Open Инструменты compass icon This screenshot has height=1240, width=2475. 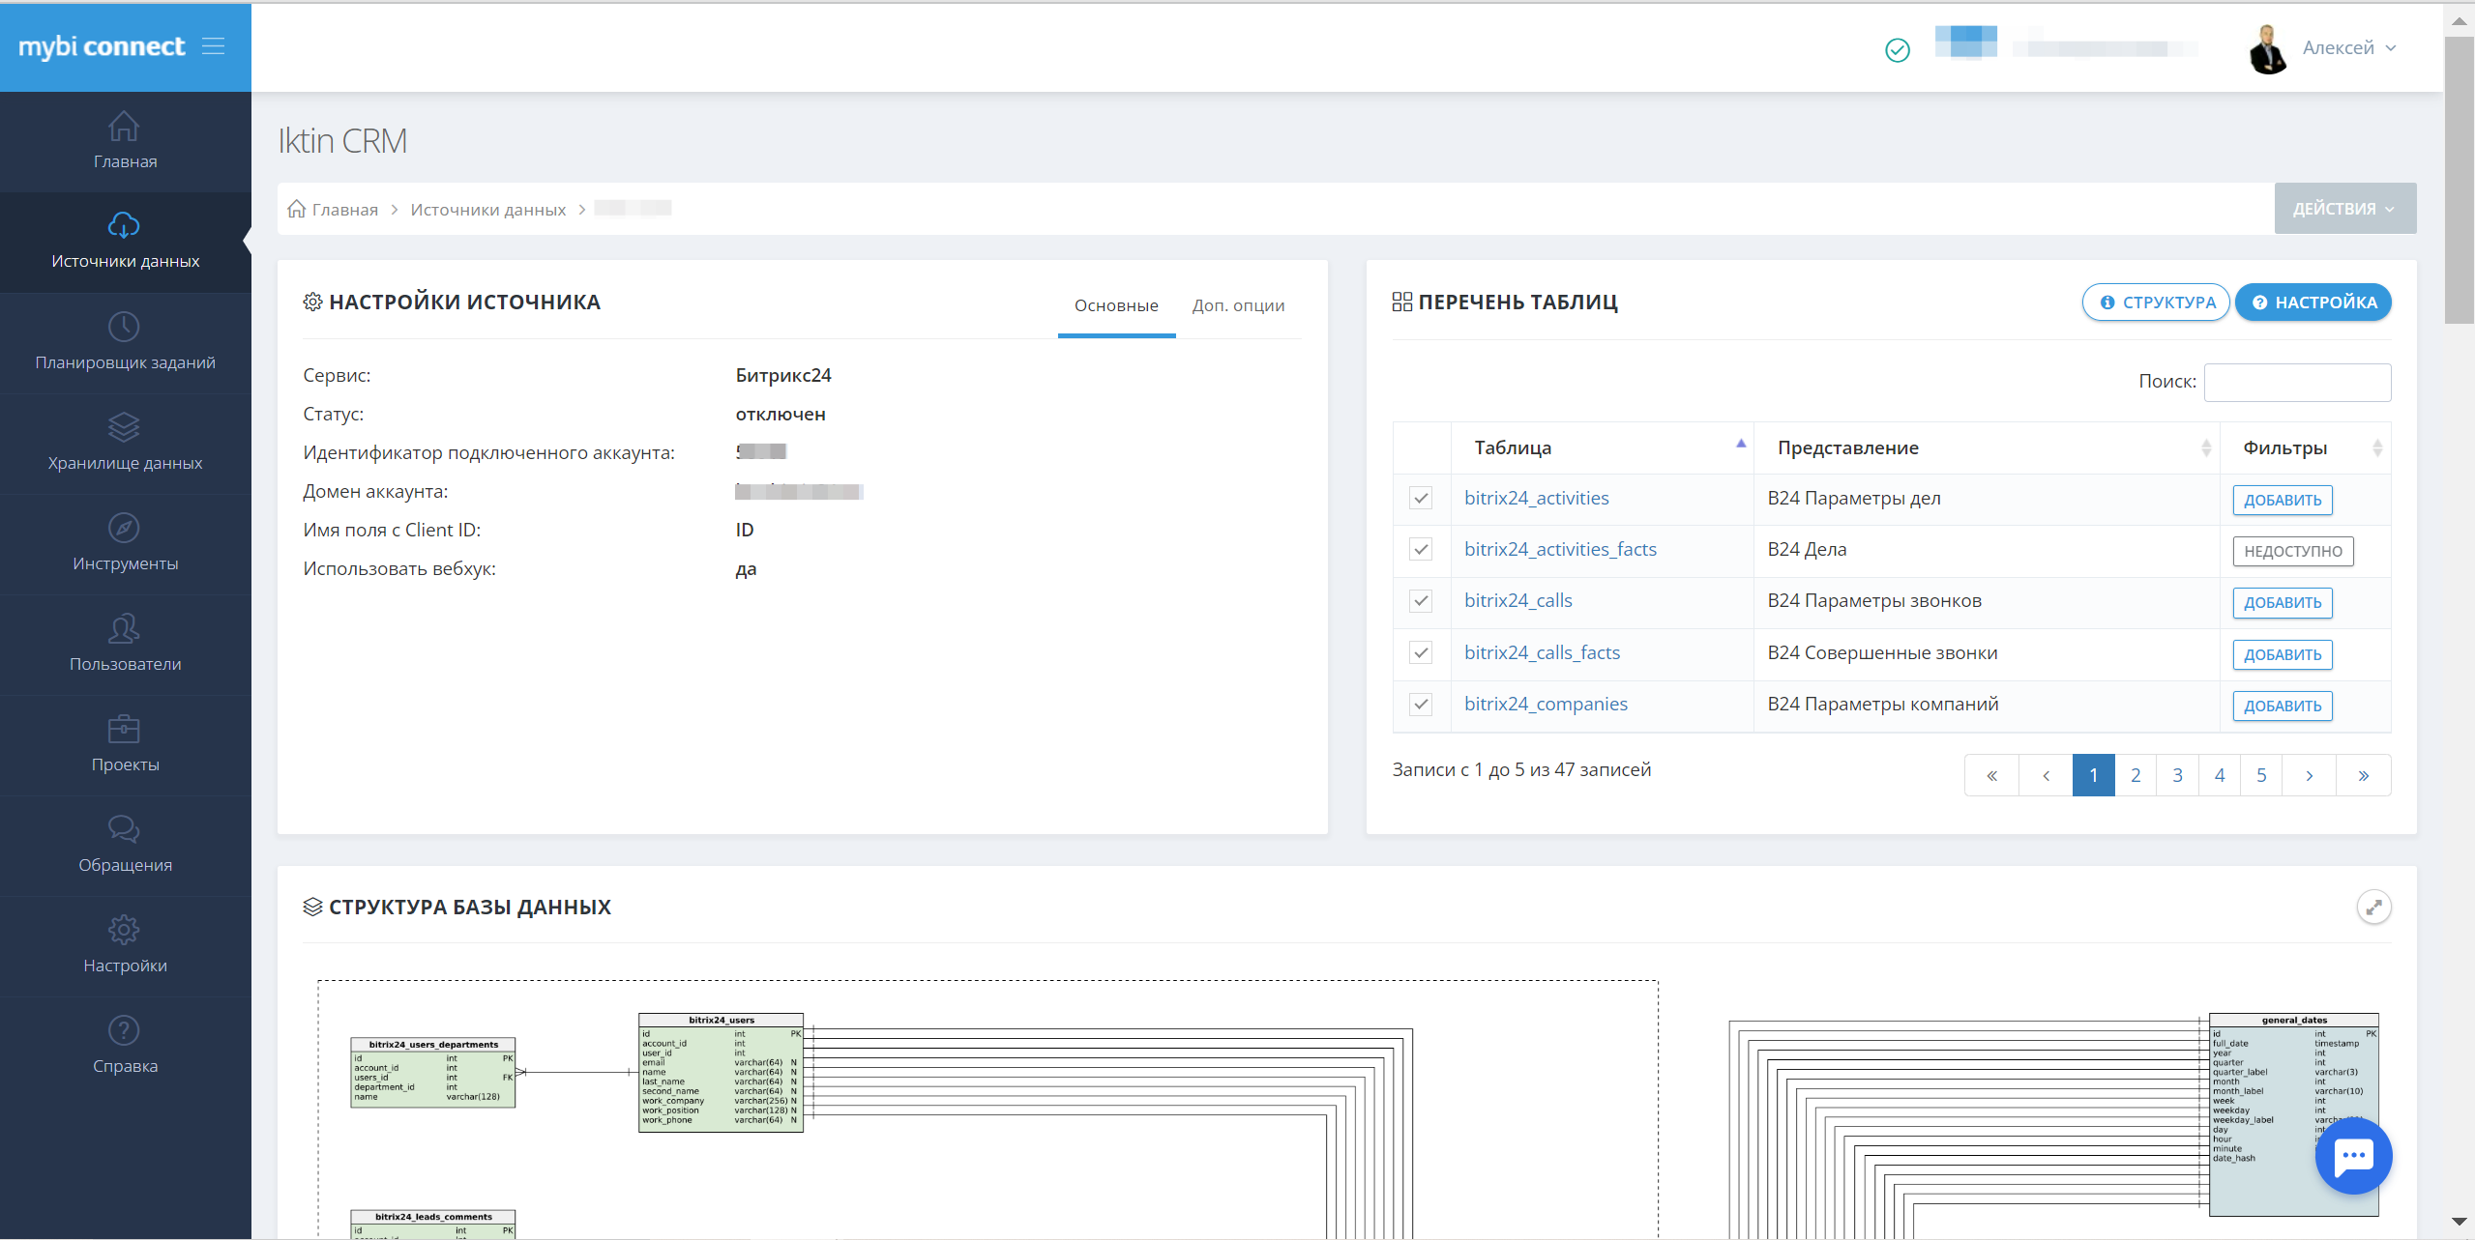coord(124,528)
